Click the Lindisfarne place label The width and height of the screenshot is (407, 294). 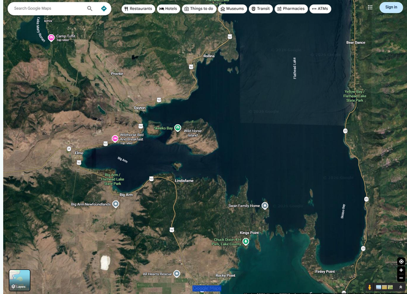[184, 180]
